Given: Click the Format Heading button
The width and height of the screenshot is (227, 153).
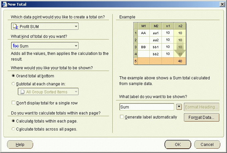Looking at the screenshot, I should coord(202,107).
